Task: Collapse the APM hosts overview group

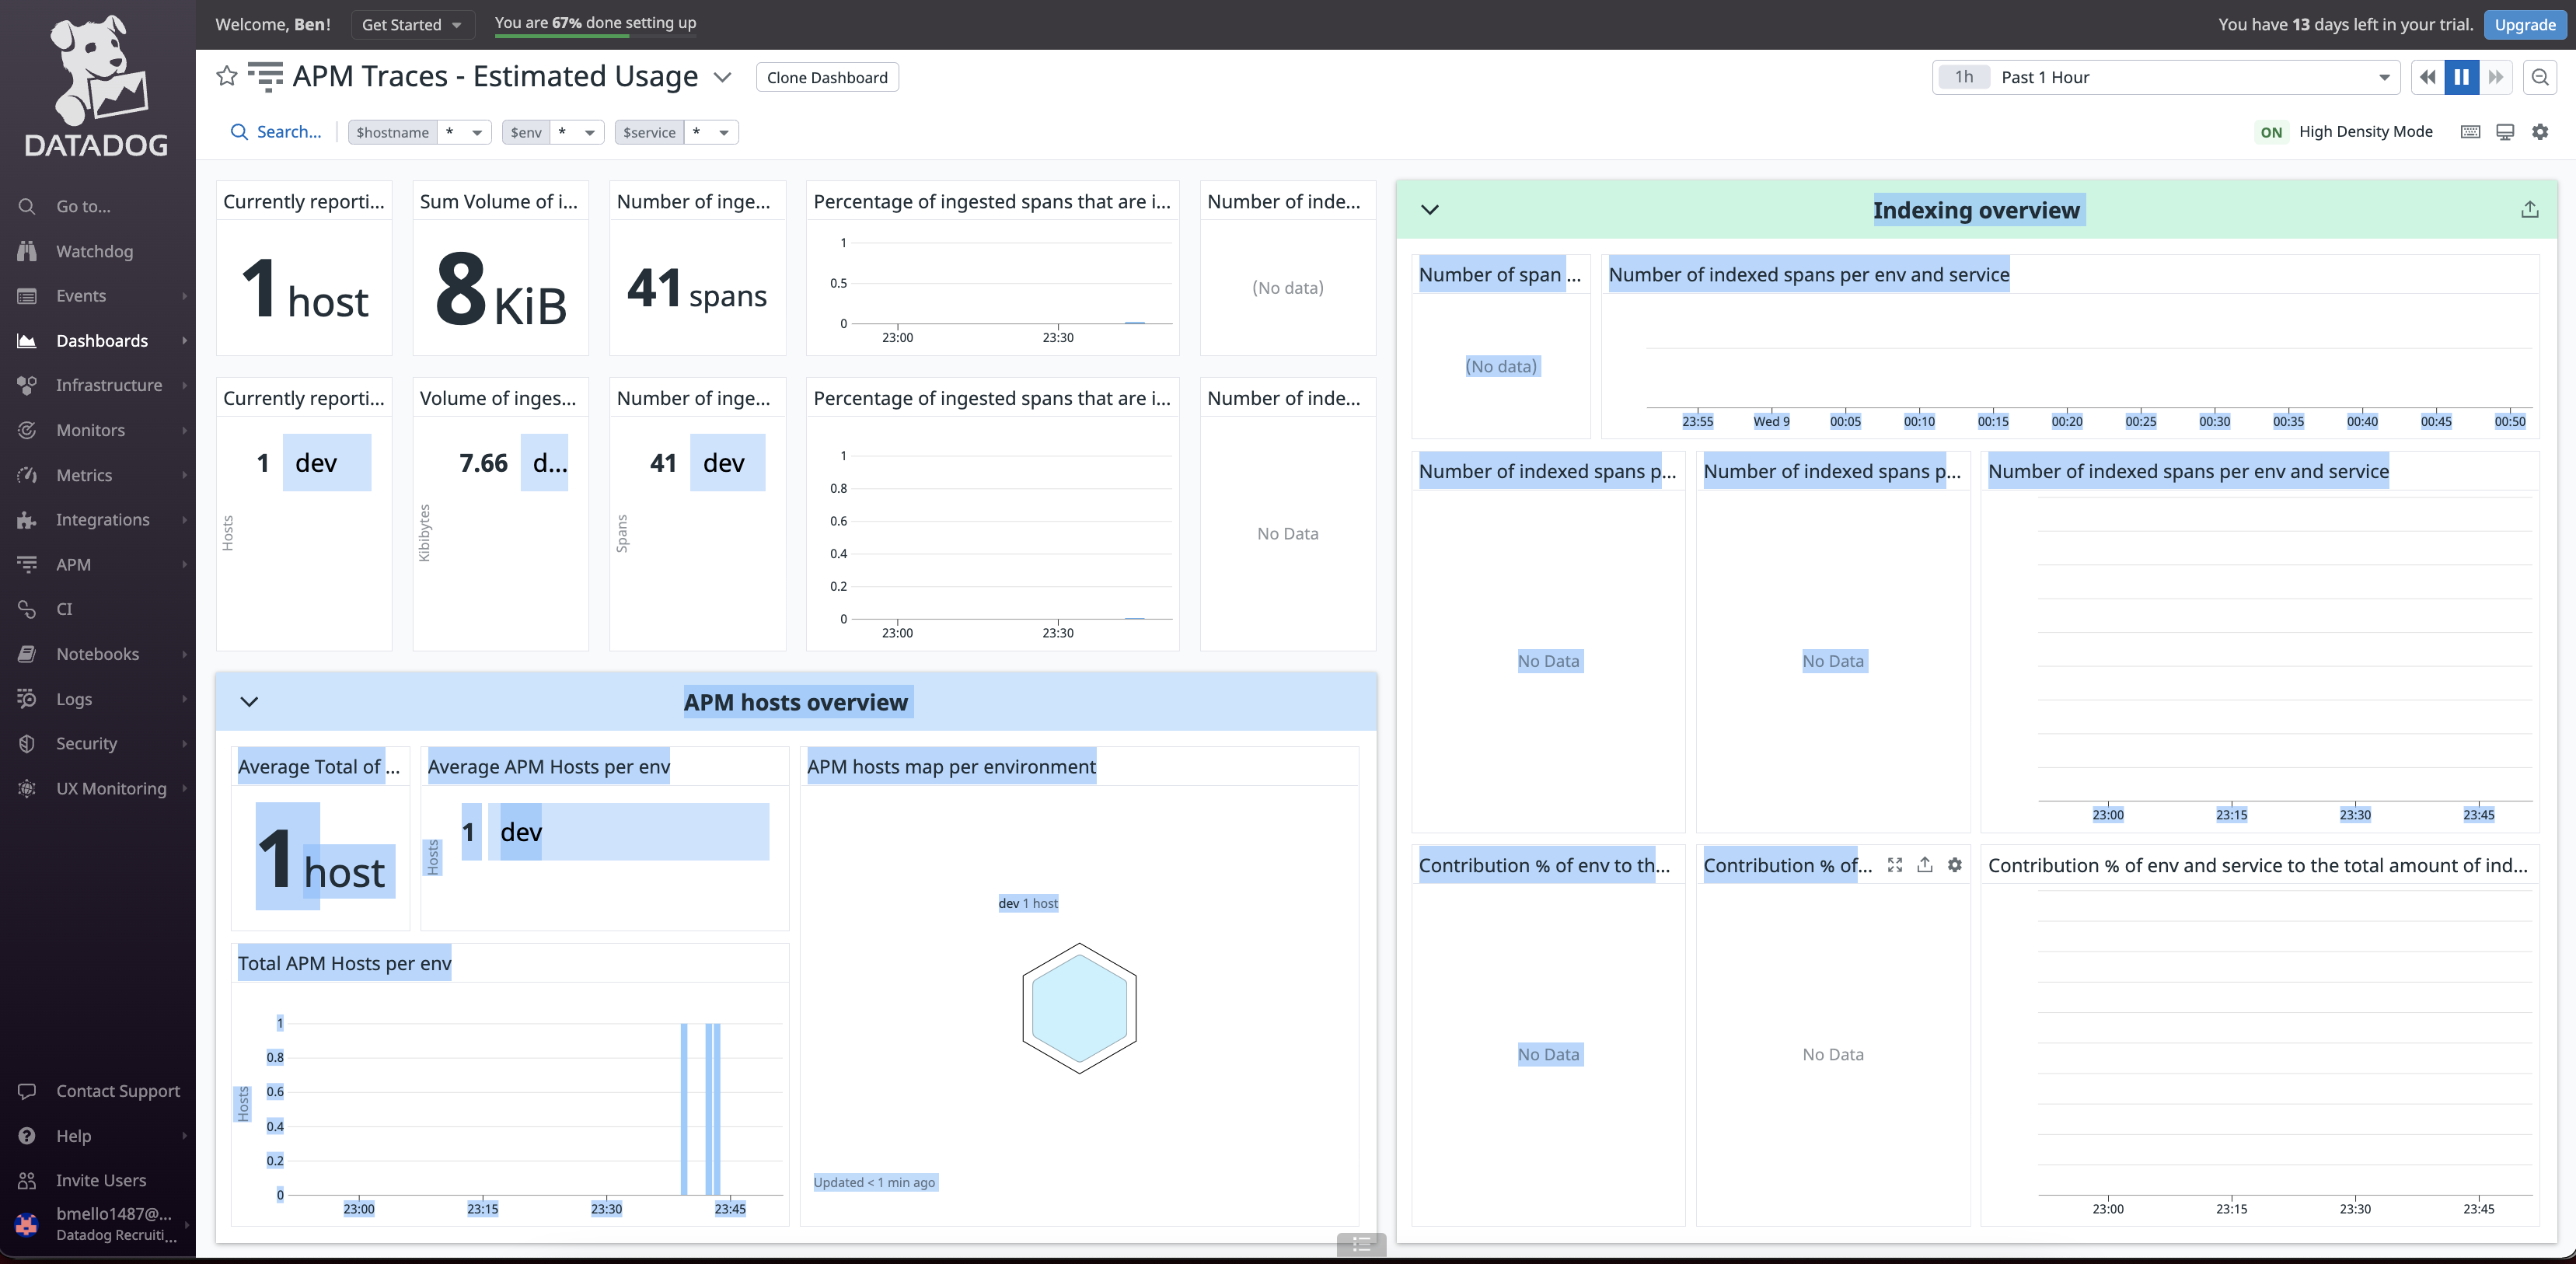Action: tap(249, 701)
